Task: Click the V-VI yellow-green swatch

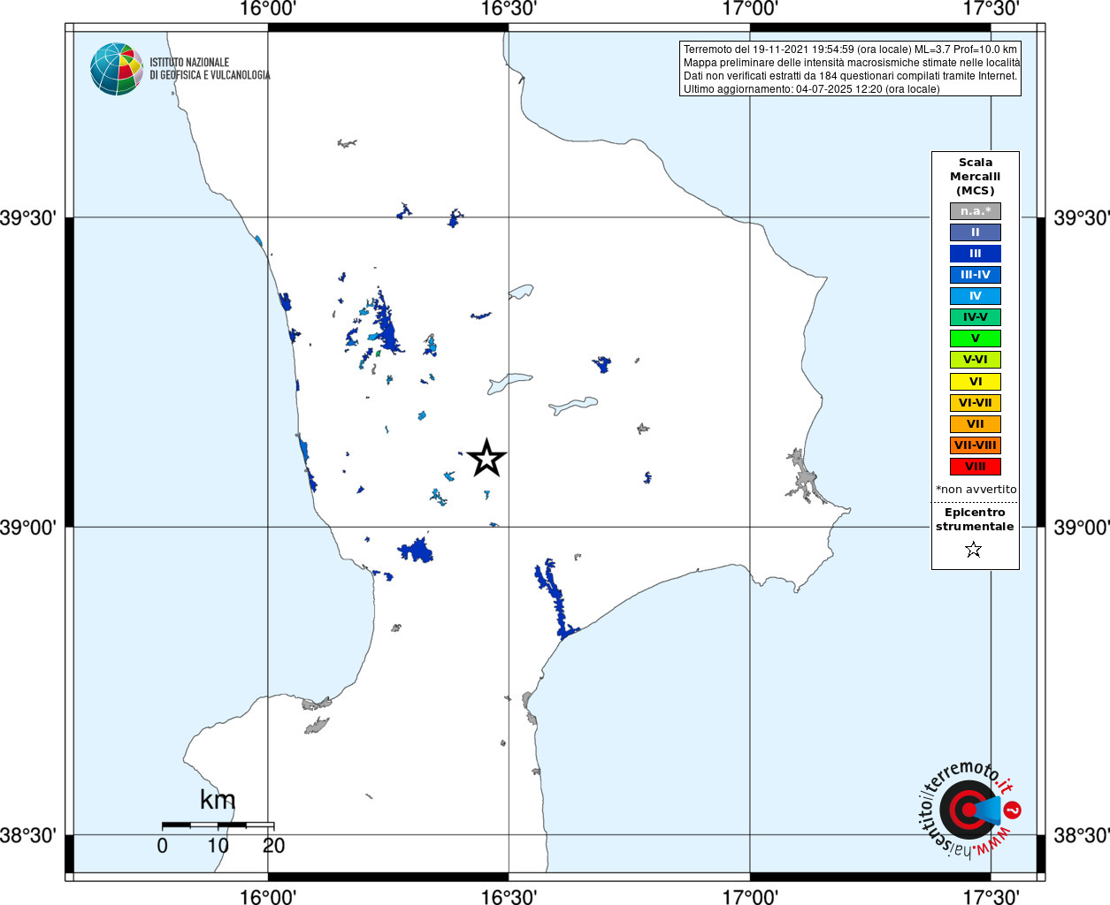Action: pos(976,360)
